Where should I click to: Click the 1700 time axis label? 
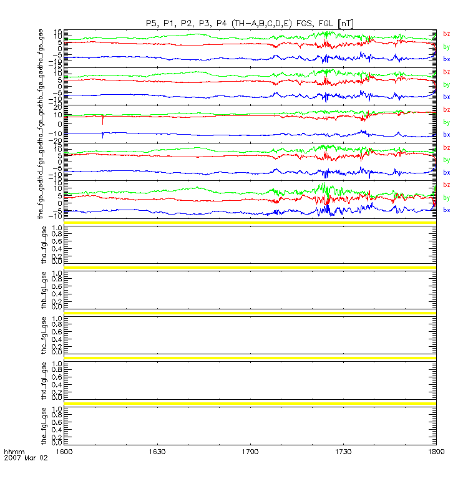pyautogui.click(x=250, y=452)
